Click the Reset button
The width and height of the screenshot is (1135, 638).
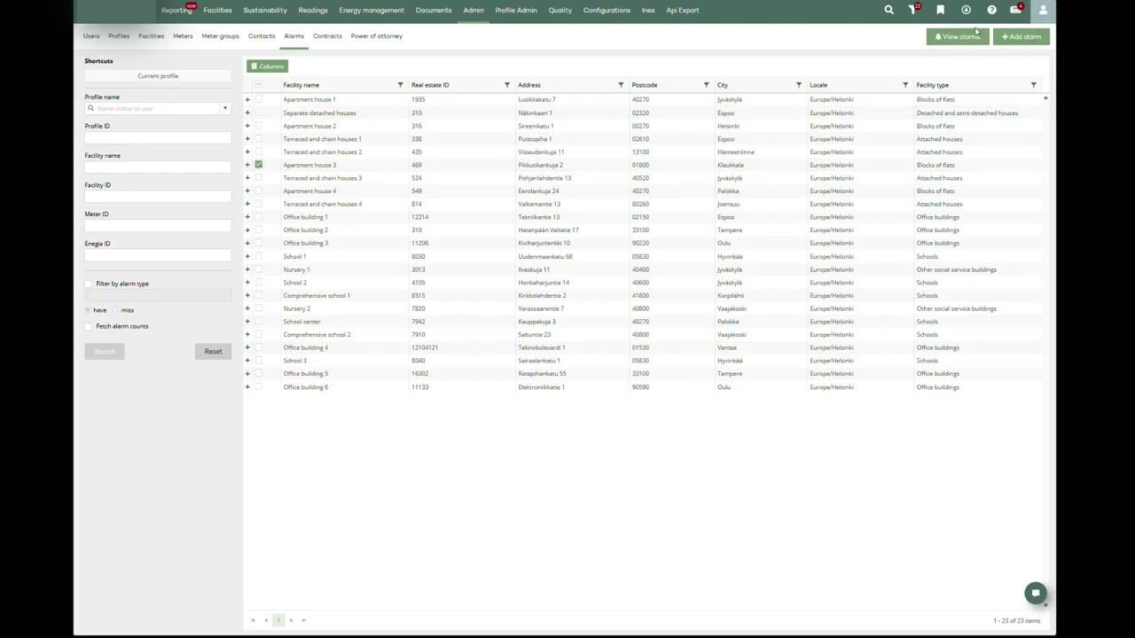(x=213, y=352)
